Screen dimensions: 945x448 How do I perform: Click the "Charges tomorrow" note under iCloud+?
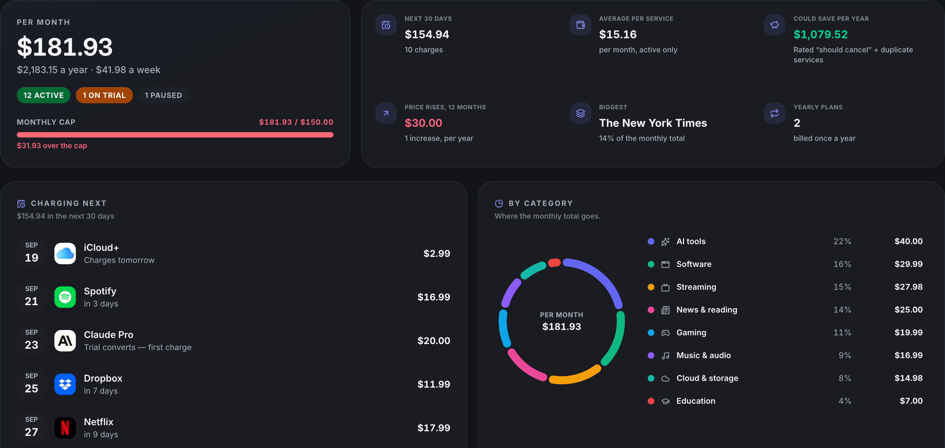tap(119, 260)
